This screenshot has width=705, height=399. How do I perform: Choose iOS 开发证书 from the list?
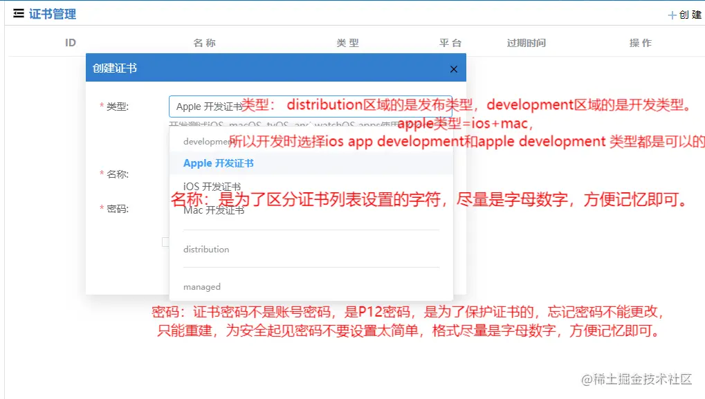[311, 187]
